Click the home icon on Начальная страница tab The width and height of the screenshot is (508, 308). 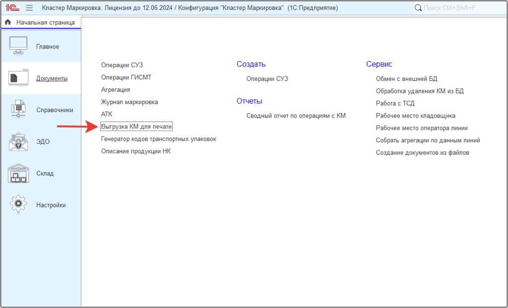pyautogui.click(x=8, y=22)
